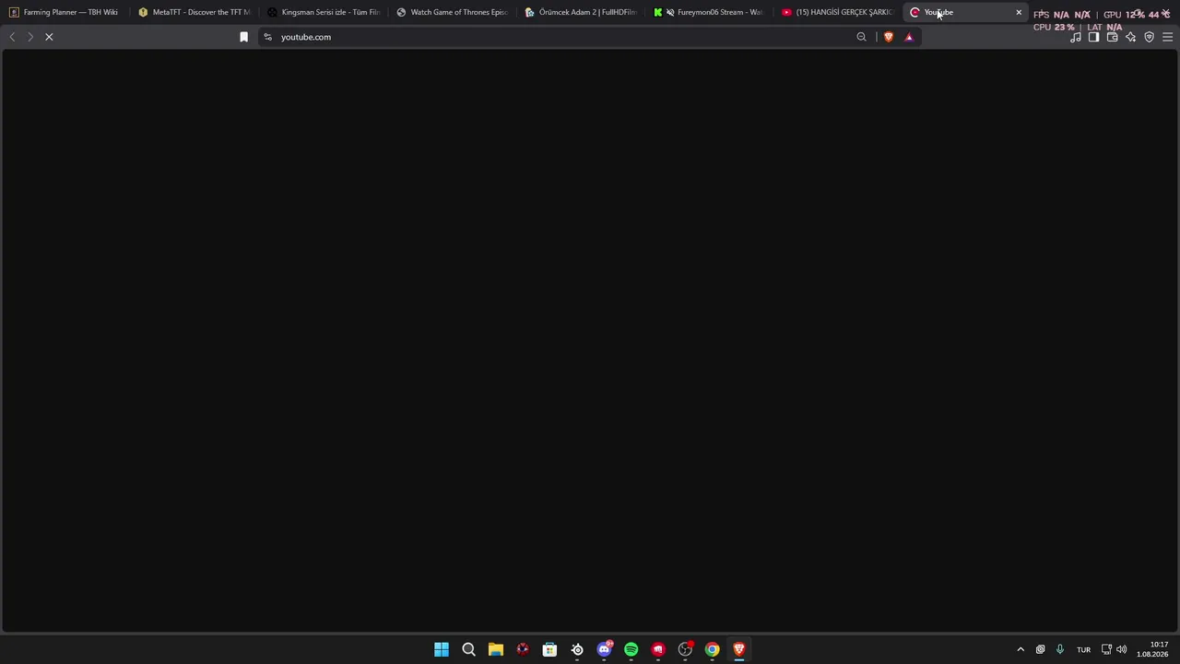Open the Brave VPN shield icon

(1149, 37)
